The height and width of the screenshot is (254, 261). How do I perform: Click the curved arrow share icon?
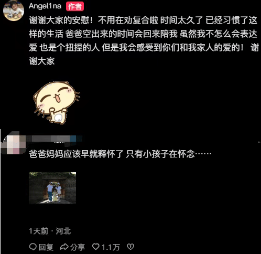64,247
